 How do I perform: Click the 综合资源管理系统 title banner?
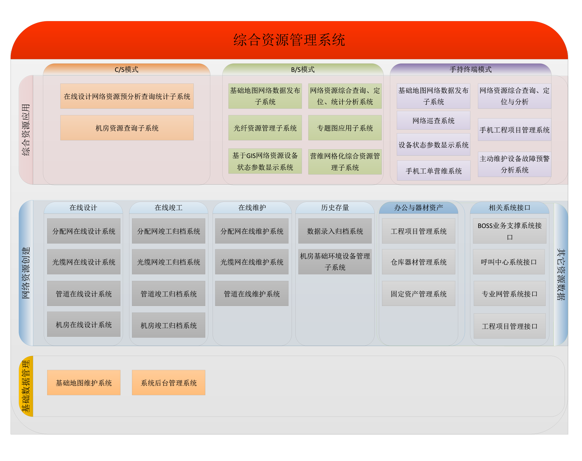pos(289,40)
